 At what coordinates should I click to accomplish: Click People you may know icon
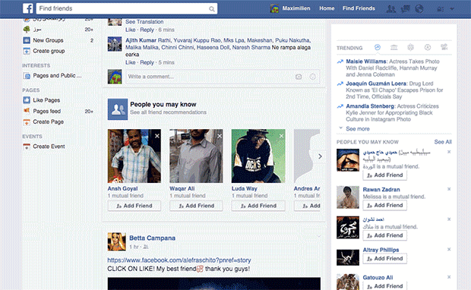pos(118,109)
